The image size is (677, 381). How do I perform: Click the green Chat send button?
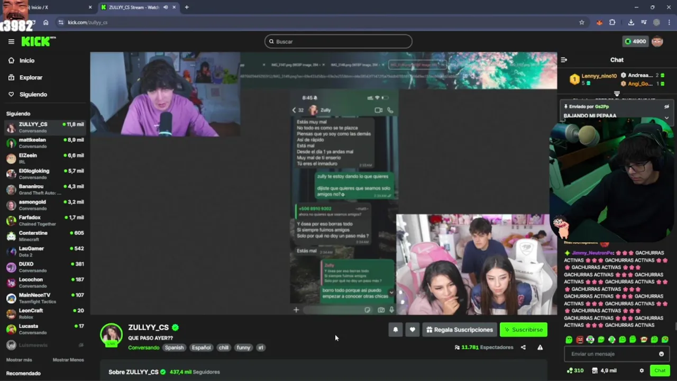[x=660, y=371]
